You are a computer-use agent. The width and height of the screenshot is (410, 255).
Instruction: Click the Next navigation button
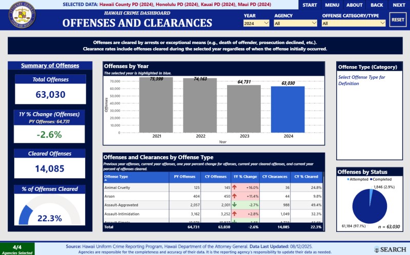pos(399,5)
